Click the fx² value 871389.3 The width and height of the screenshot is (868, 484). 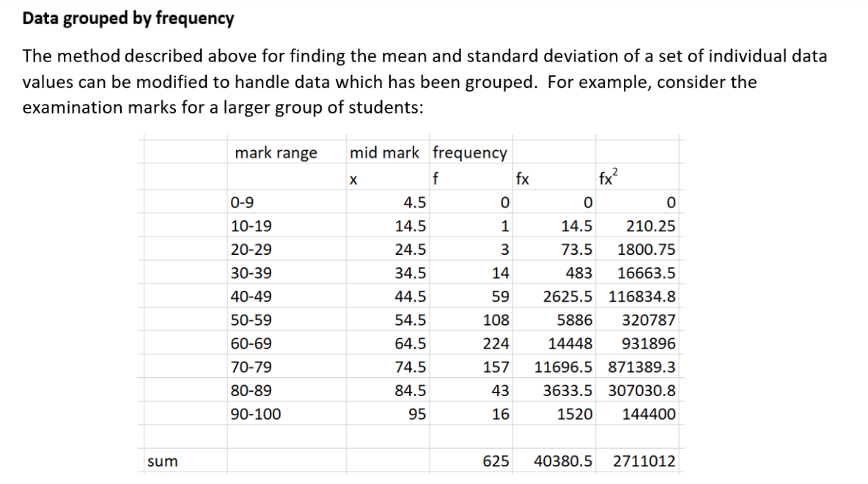coord(642,368)
